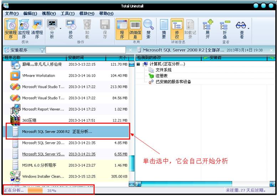Click the program filter search field
Viewport: 277px width, 196px height.
coord(86,50)
